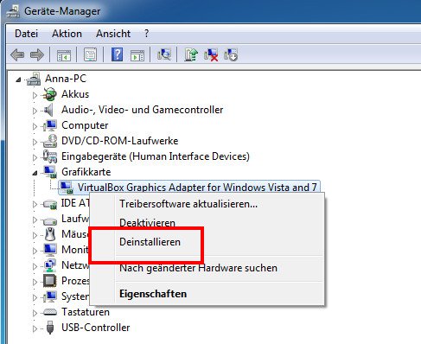Select DVD/CD-ROM-Laufwerke in device tree
The image size is (421, 344).
pos(120,141)
